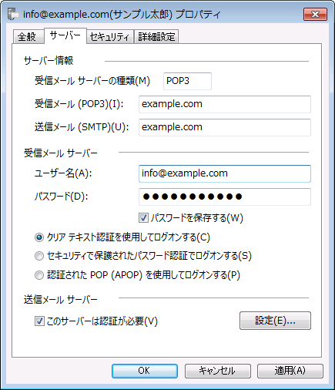Uncheck このサーバーは認証が必要 checkbox
The image size is (335, 390).
(x=39, y=321)
